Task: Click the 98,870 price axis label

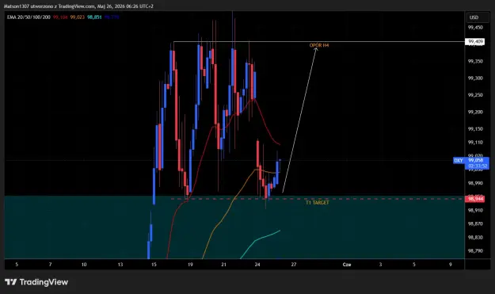Action: tap(475, 223)
